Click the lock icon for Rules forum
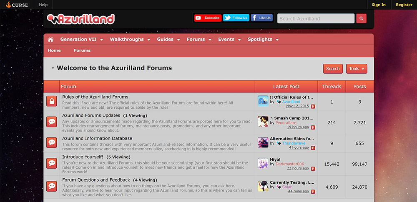Viewport: 417px width, 202px height. (52, 101)
